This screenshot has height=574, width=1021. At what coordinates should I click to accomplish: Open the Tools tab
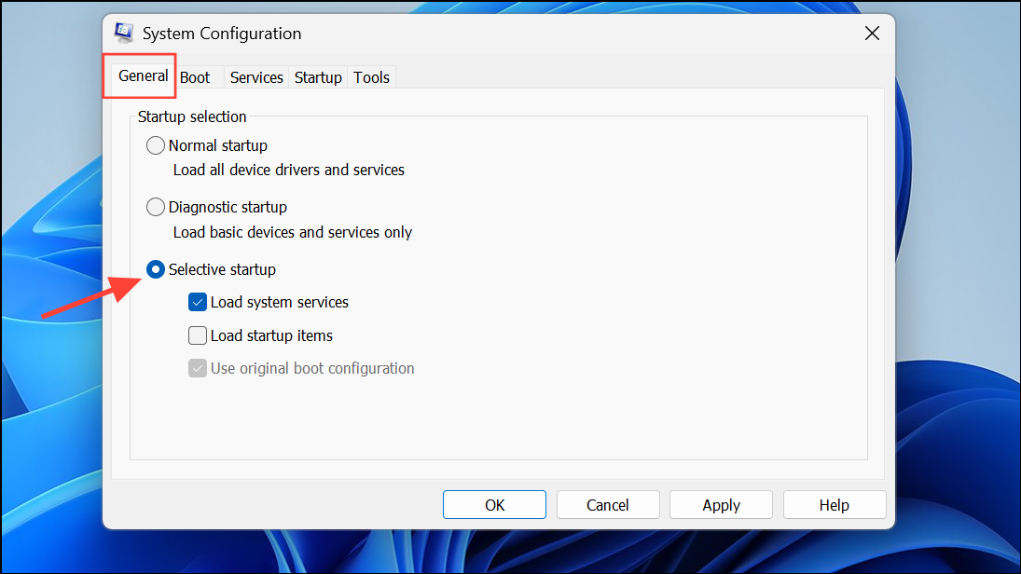pyautogui.click(x=371, y=77)
